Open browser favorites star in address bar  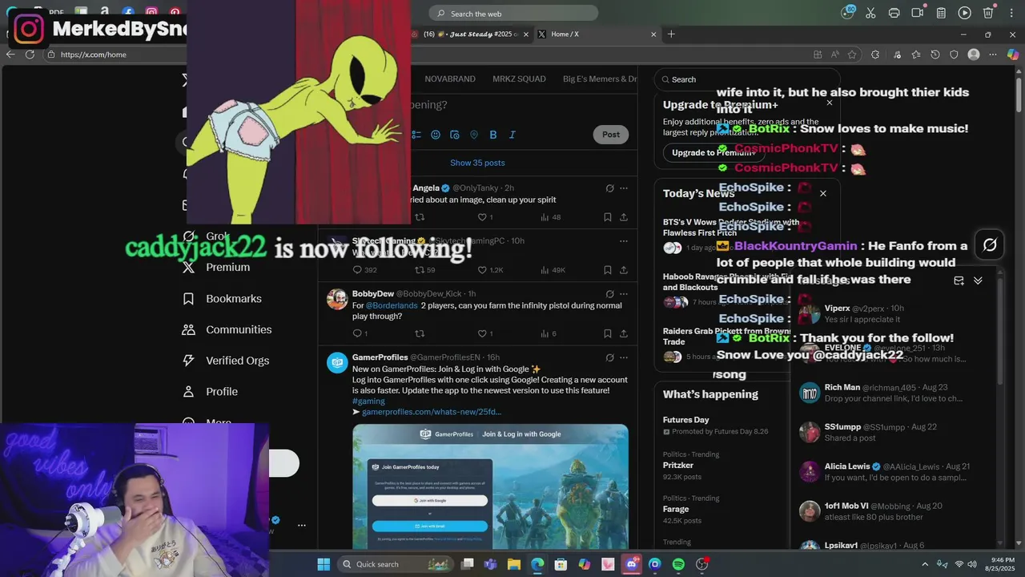[852, 54]
